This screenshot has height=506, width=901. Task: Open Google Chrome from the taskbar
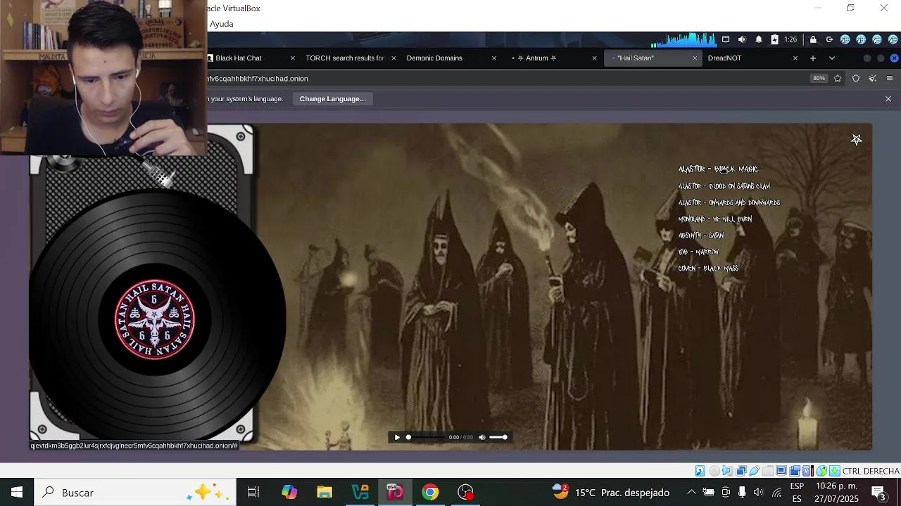click(x=430, y=493)
